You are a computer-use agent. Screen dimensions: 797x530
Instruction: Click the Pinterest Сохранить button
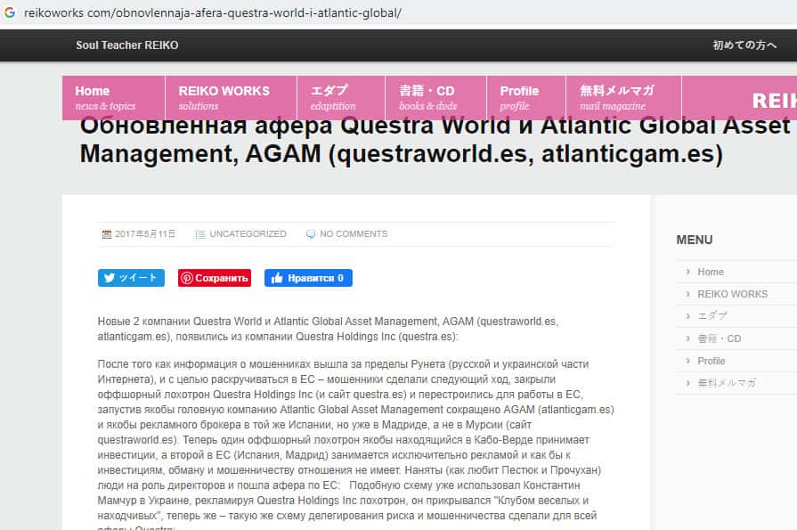[215, 278]
